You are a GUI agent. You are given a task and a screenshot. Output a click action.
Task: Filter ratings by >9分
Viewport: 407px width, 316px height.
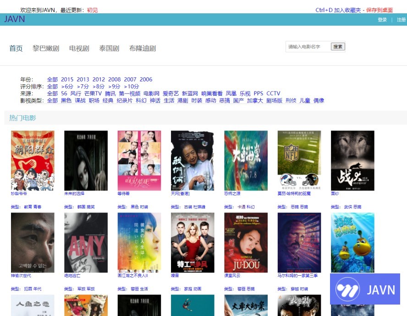(x=114, y=87)
